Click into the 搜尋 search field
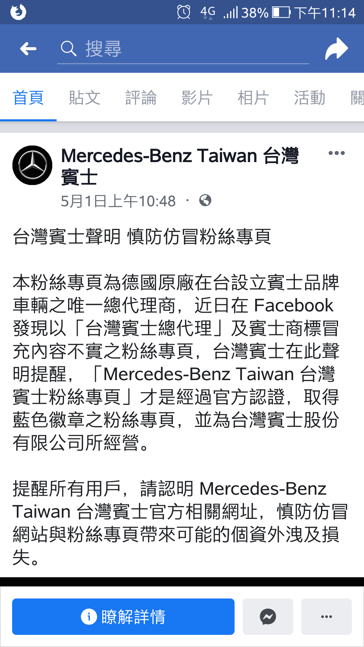The height and width of the screenshot is (647, 364). tap(183, 49)
